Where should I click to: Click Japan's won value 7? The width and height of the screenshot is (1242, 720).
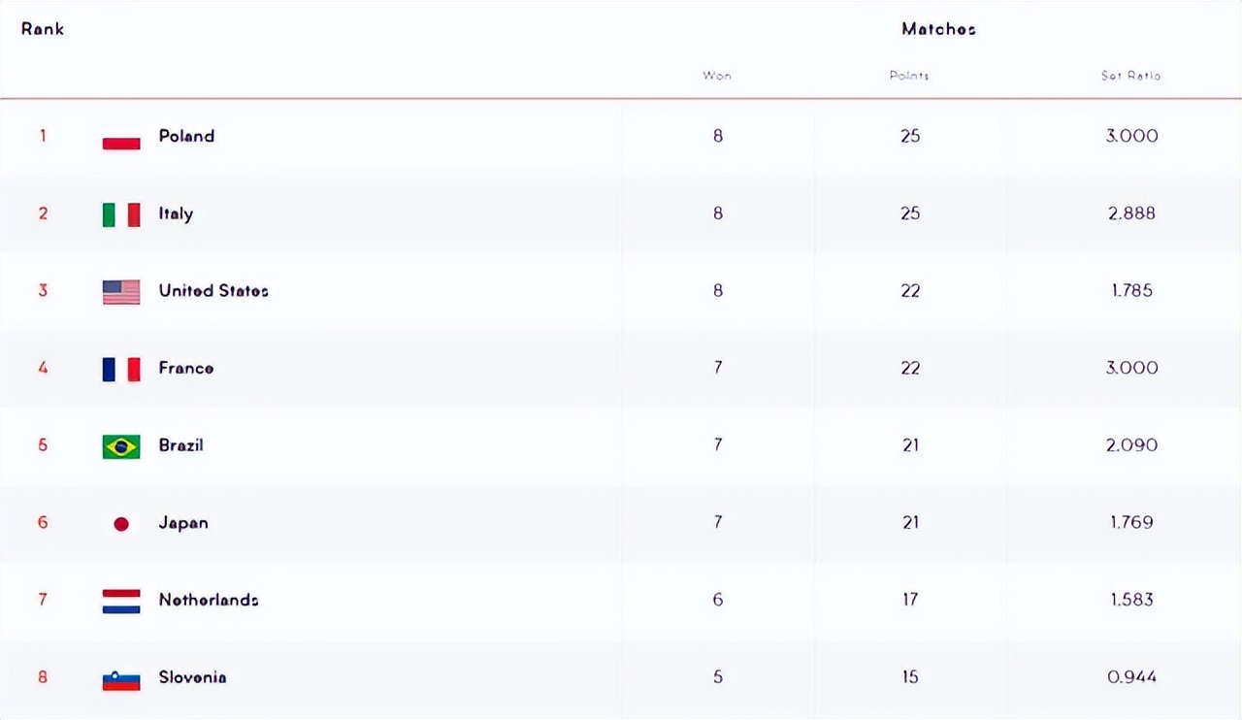(x=718, y=523)
